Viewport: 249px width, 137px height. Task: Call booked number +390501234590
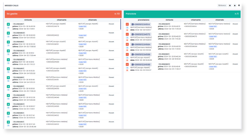(141, 65)
